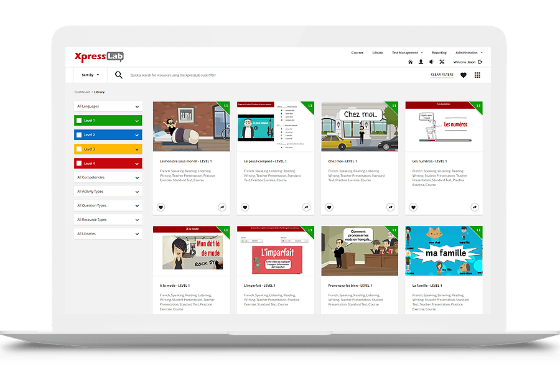Favorite the Le monstre sous mon lit card
The width and height of the screenshot is (560, 382).
coord(161,207)
